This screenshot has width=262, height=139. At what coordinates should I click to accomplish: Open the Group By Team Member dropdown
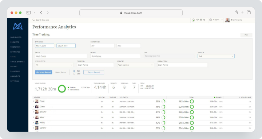(135, 65)
